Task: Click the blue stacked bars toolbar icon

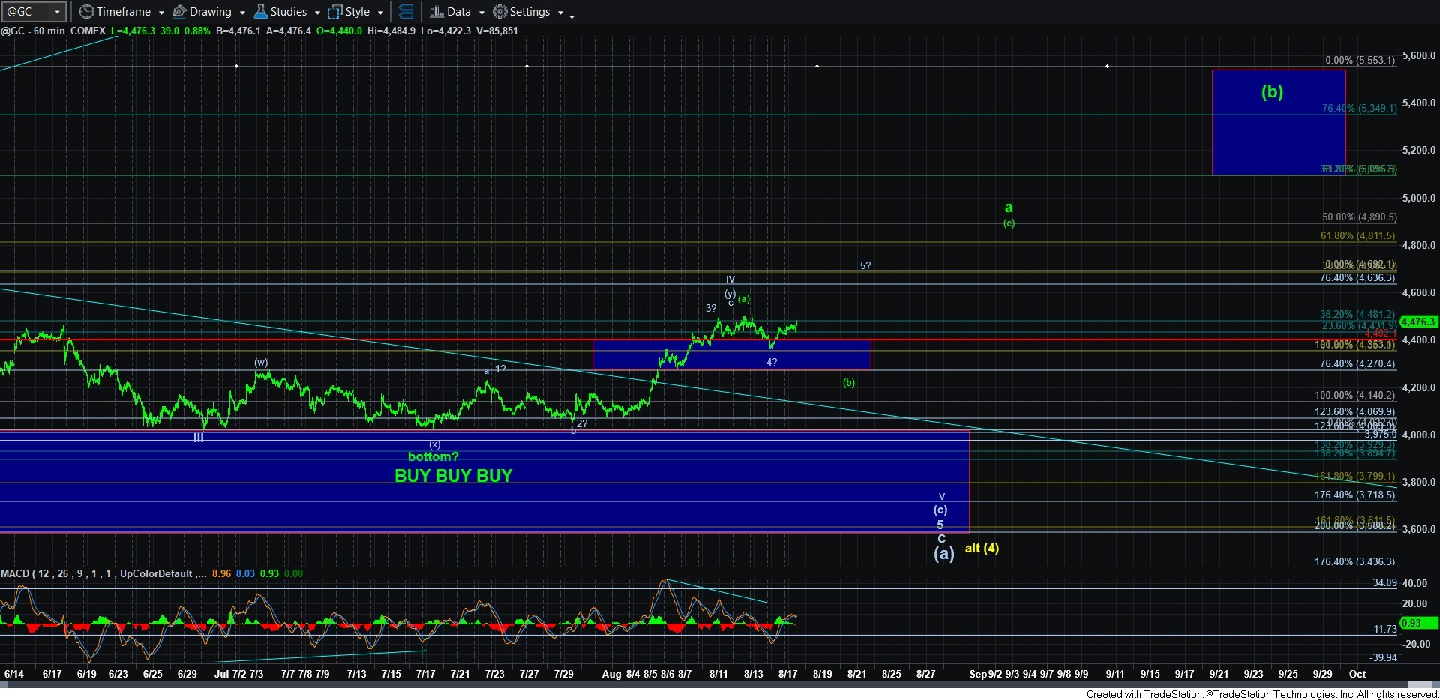Action: (406, 12)
